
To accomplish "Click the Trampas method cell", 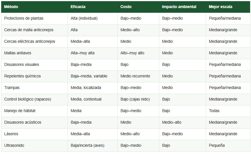I will click(x=34, y=88).
